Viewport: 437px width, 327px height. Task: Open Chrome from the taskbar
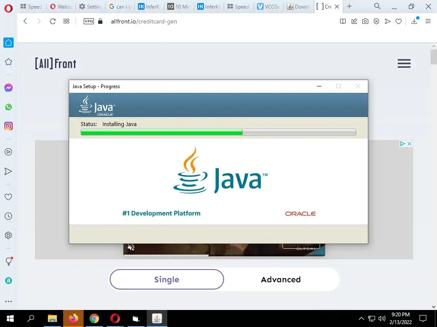click(94, 318)
